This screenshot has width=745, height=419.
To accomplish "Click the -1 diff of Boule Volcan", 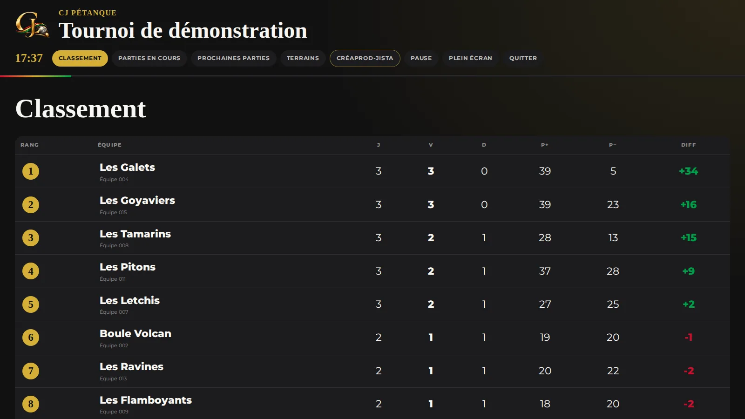I will tap(688, 338).
